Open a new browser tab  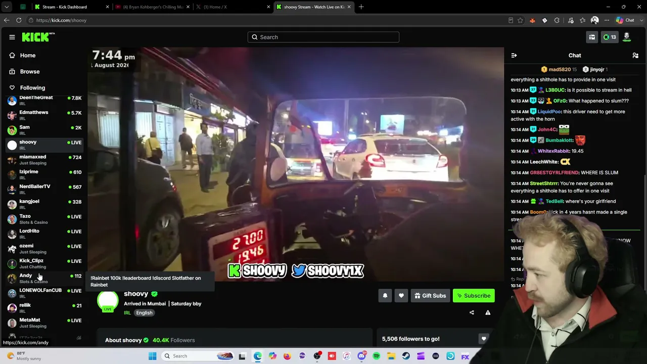[361, 7]
